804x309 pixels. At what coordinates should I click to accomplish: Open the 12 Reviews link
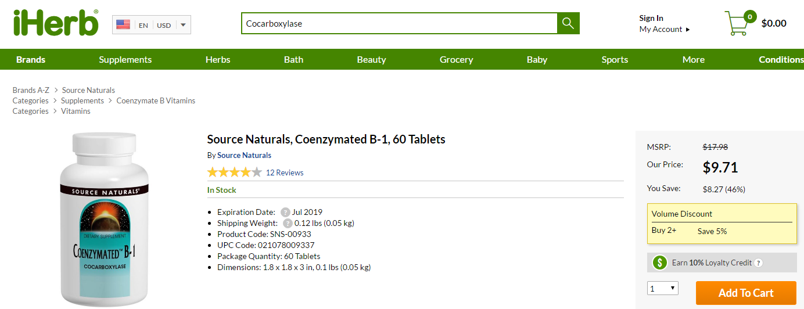tap(285, 173)
